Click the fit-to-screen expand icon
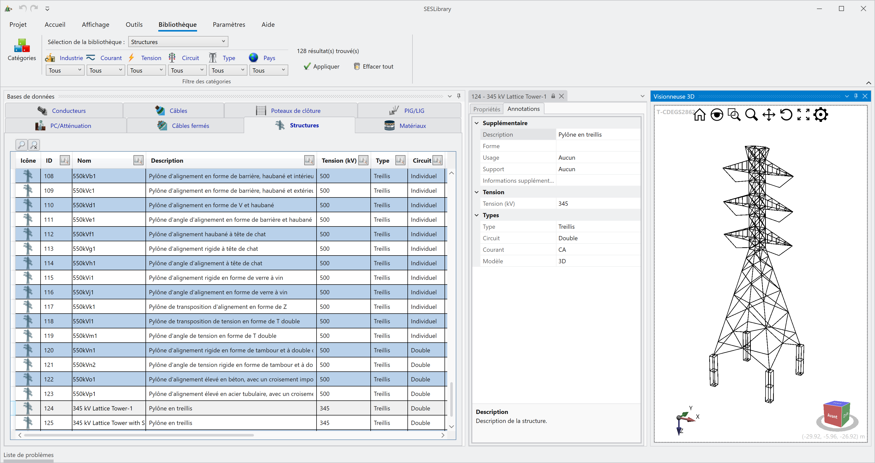This screenshot has height=463, width=875. click(803, 115)
